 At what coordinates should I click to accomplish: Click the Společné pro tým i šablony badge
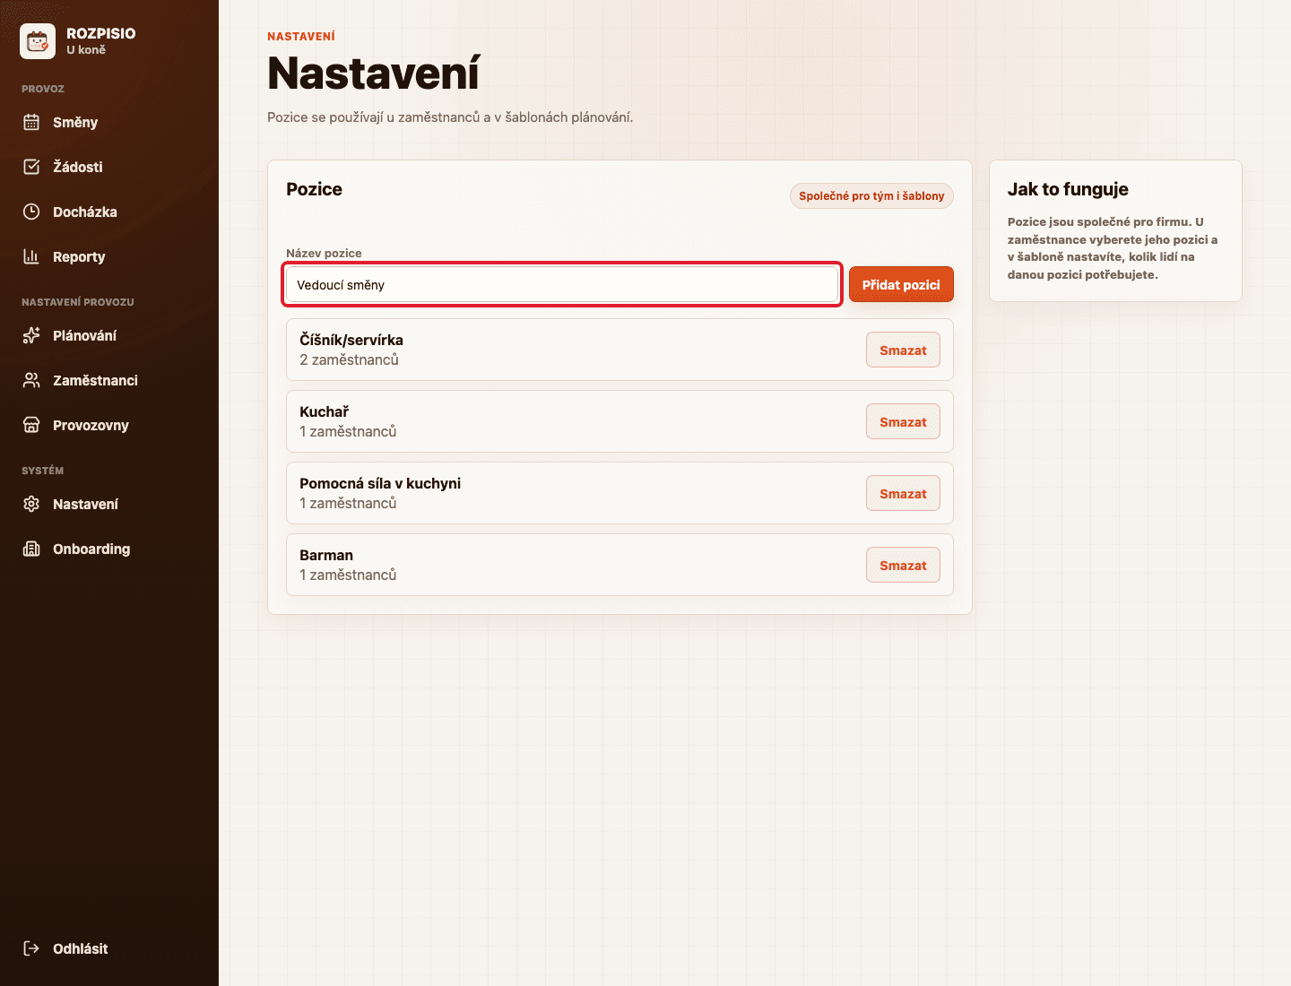tap(871, 195)
